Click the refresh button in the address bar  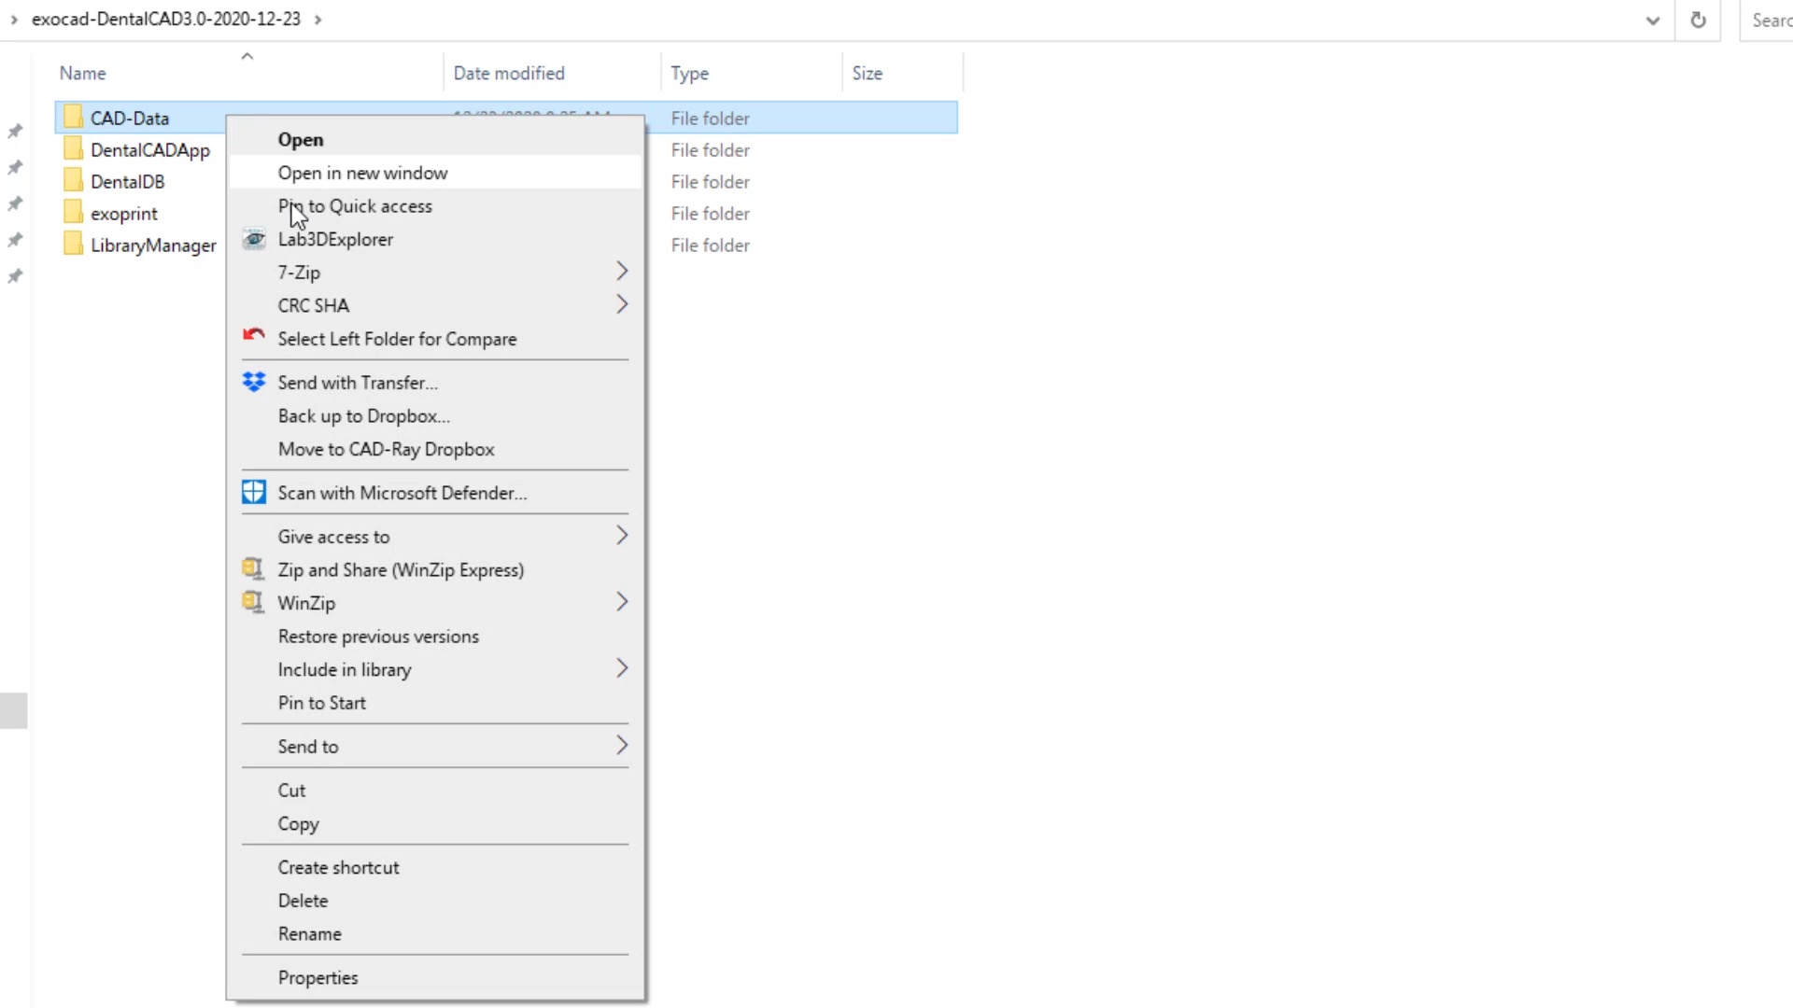1698,20
